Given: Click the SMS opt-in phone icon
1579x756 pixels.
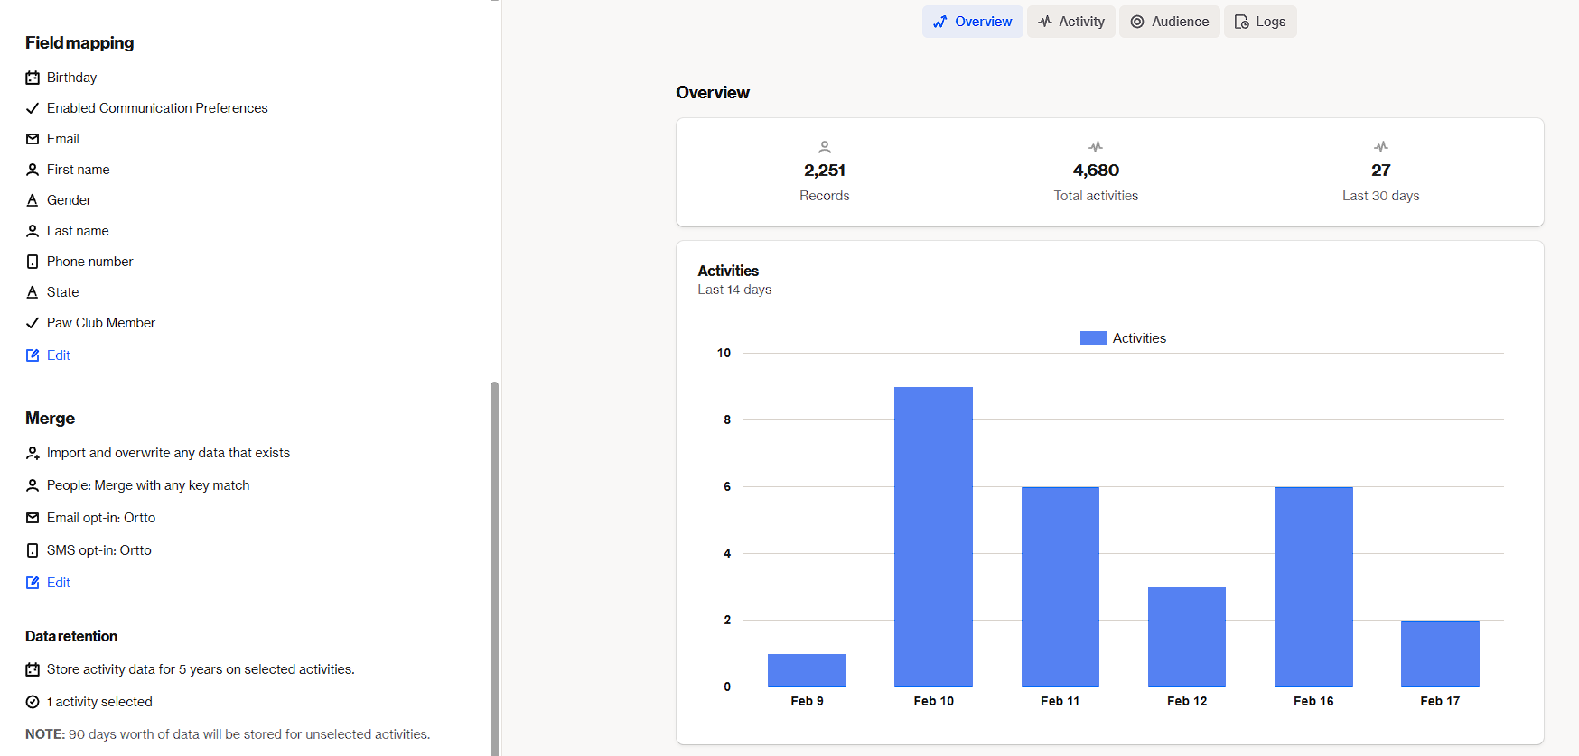Looking at the screenshot, I should 33,550.
